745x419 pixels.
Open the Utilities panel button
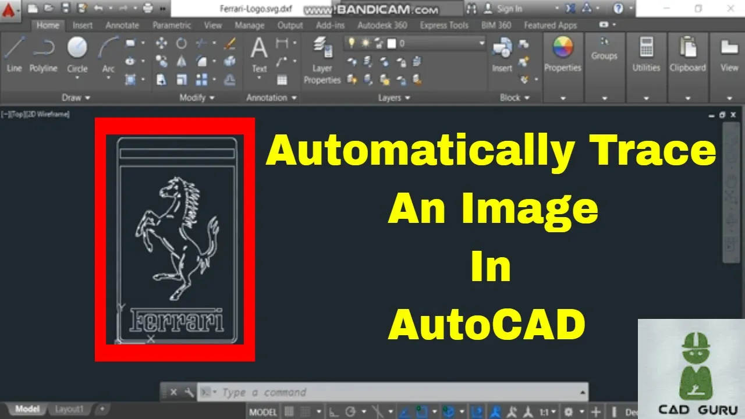click(646, 55)
